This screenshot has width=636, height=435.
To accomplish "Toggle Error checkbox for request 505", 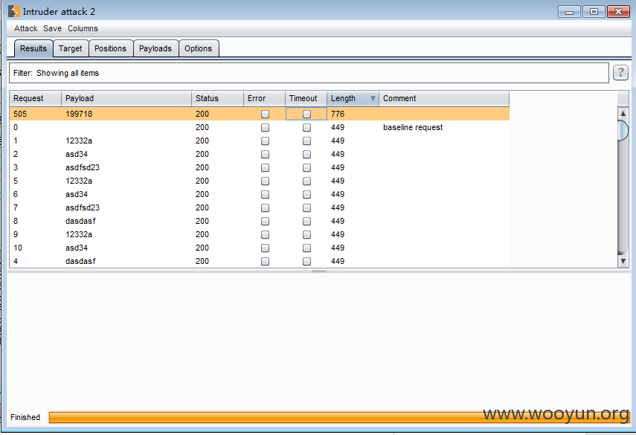I will 265,114.
